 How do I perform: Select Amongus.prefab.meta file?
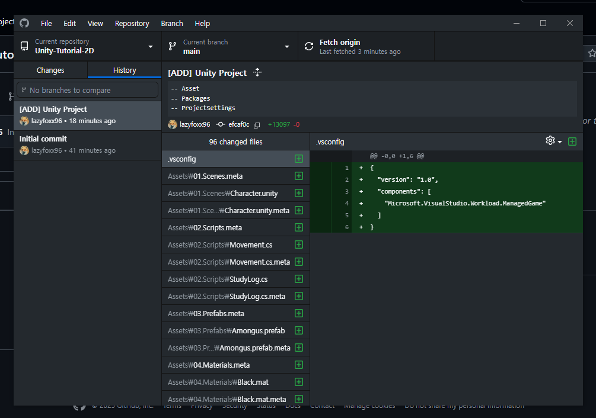click(235, 348)
